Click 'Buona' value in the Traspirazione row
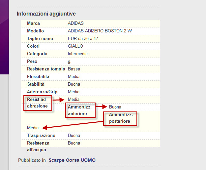 tap(74, 136)
